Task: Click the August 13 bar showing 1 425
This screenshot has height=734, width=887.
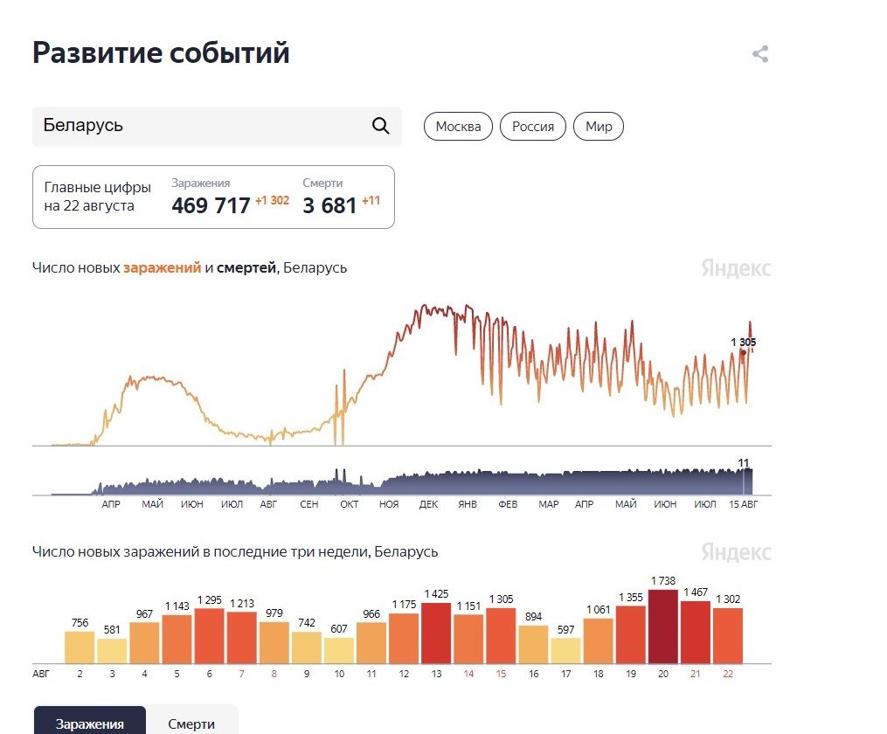Action: [436, 632]
